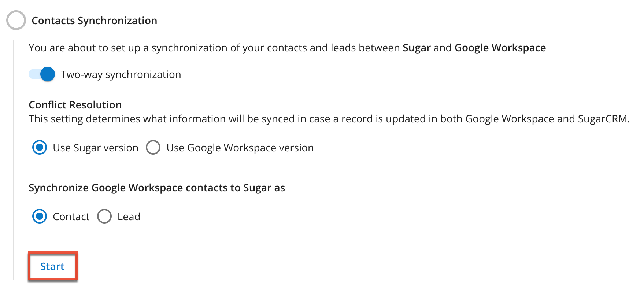Click the Contacts Synchronization heading

point(94,20)
